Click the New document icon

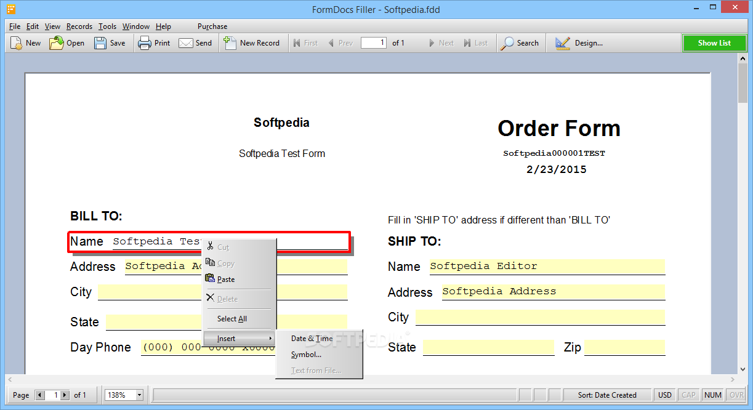(17, 43)
